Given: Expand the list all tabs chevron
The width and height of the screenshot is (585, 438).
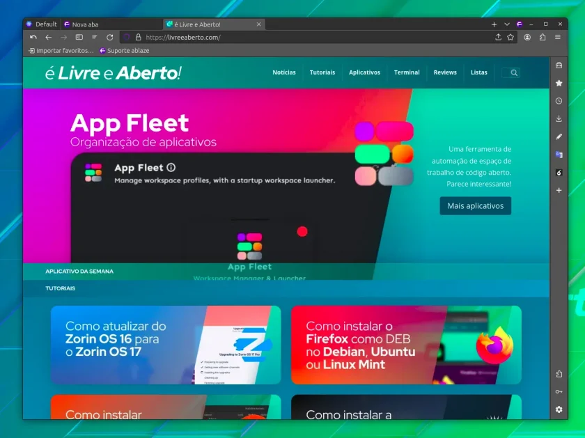Looking at the screenshot, I should pyautogui.click(x=507, y=24).
